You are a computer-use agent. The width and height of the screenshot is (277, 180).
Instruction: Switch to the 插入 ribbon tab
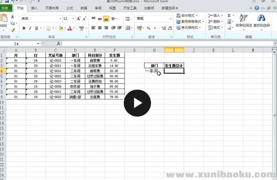[34, 8]
